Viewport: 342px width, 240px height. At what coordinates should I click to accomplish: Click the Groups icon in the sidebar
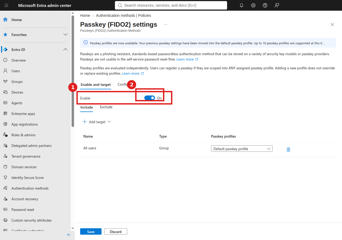point(5,82)
